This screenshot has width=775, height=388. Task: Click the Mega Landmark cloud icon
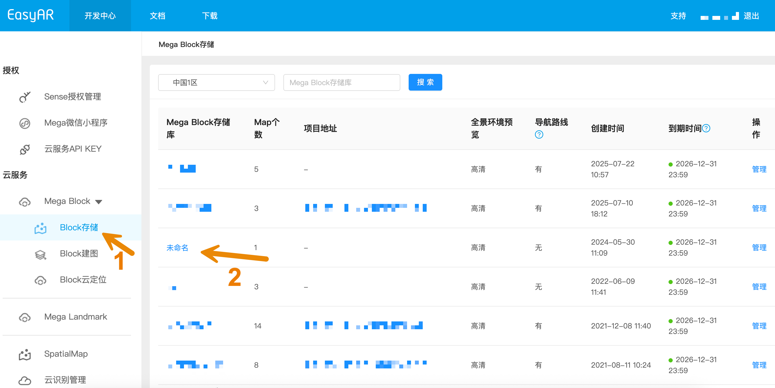[x=25, y=317]
